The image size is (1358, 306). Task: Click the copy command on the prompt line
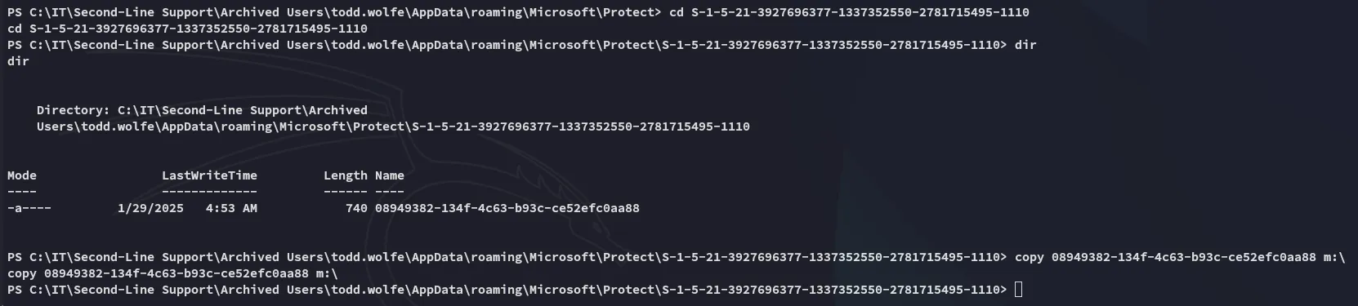(x=1180, y=257)
